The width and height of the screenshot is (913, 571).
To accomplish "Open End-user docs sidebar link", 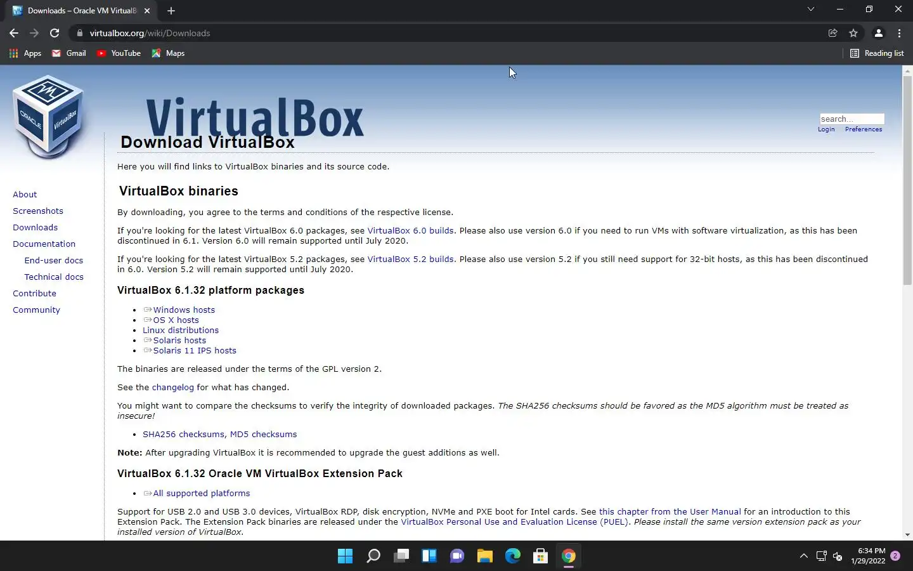I will point(54,261).
